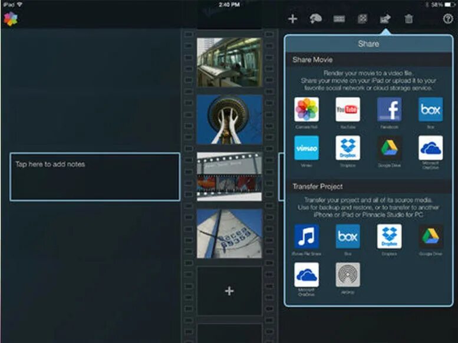Tap the plus icon in the top toolbar
The height and width of the screenshot is (343, 458).
click(292, 19)
